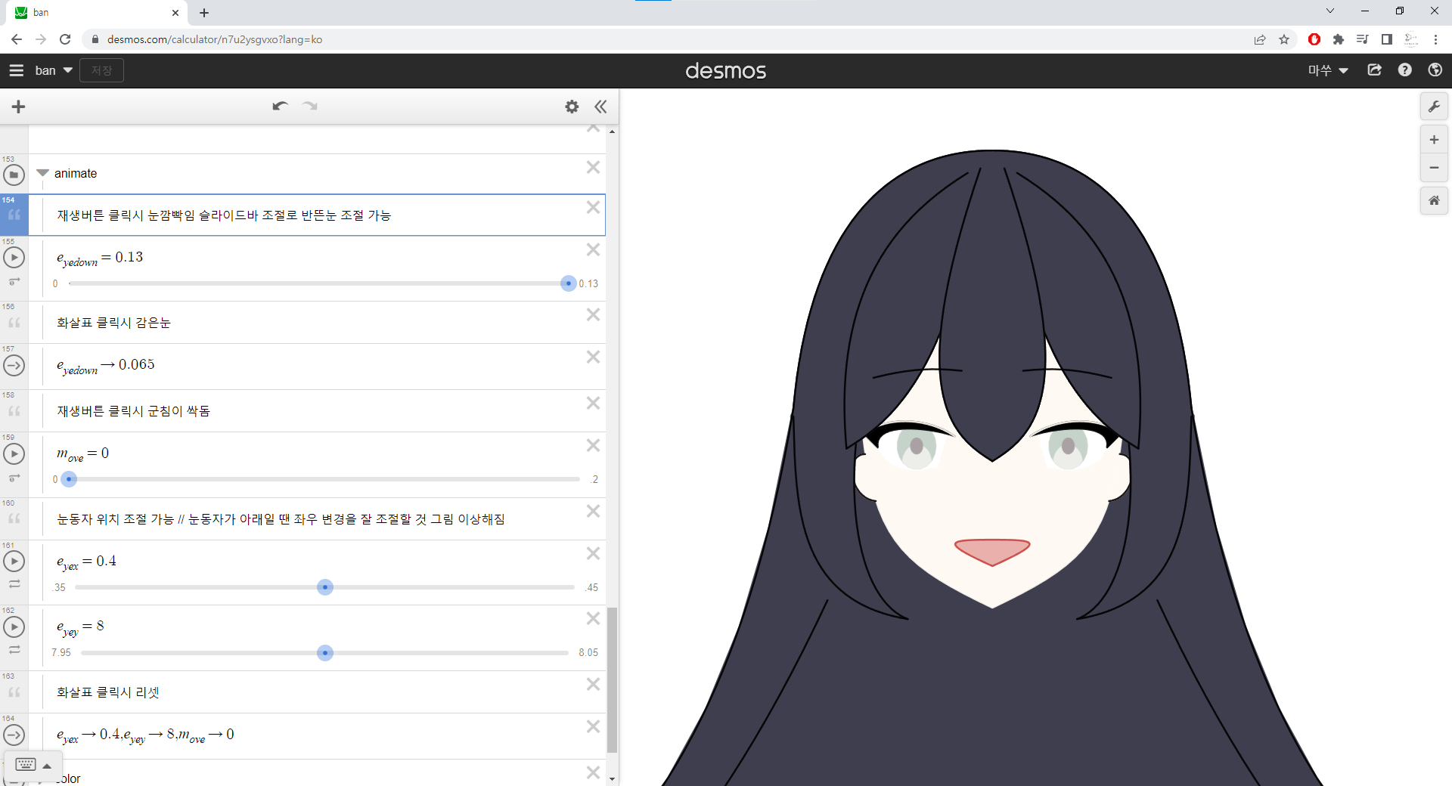This screenshot has width=1452, height=786.
Task: Open the hamburger graph menu
Action: pyautogui.click(x=17, y=70)
